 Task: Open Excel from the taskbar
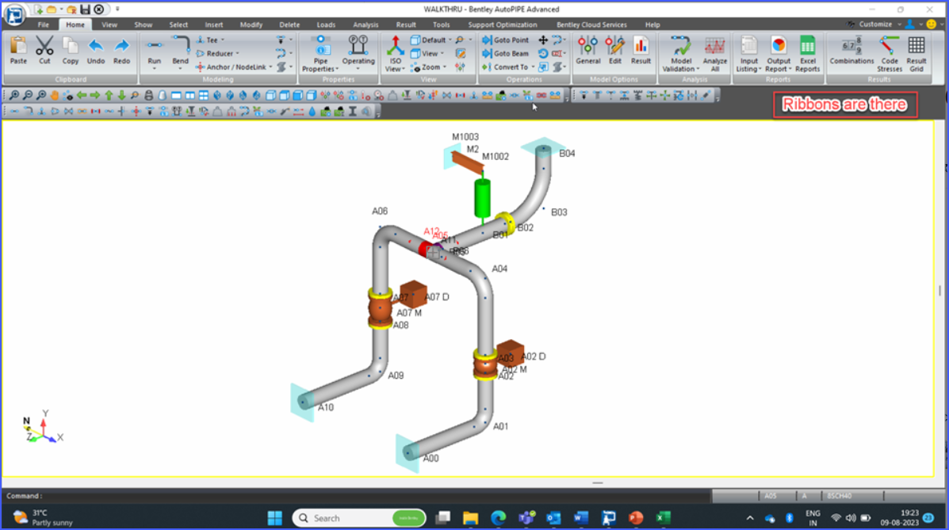pos(664,518)
